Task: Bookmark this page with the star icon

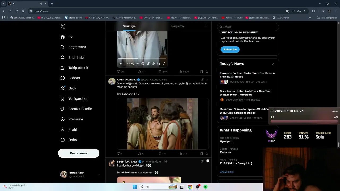Action: pyautogui.click(x=305, y=11)
